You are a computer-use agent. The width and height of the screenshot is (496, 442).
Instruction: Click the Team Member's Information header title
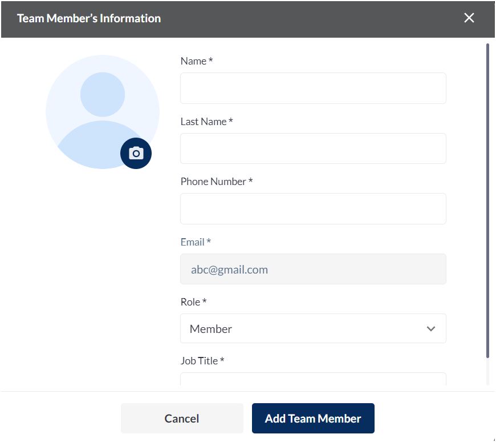(x=89, y=18)
